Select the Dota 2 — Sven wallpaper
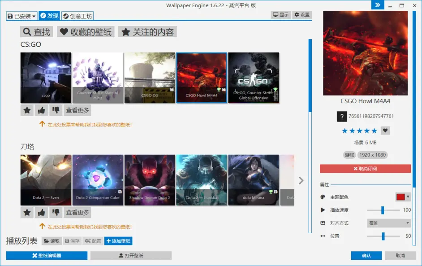 click(x=46, y=180)
